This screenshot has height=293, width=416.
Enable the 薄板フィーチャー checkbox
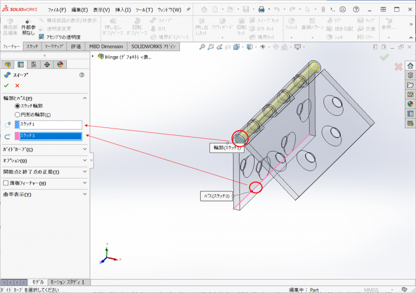[x=6, y=183]
